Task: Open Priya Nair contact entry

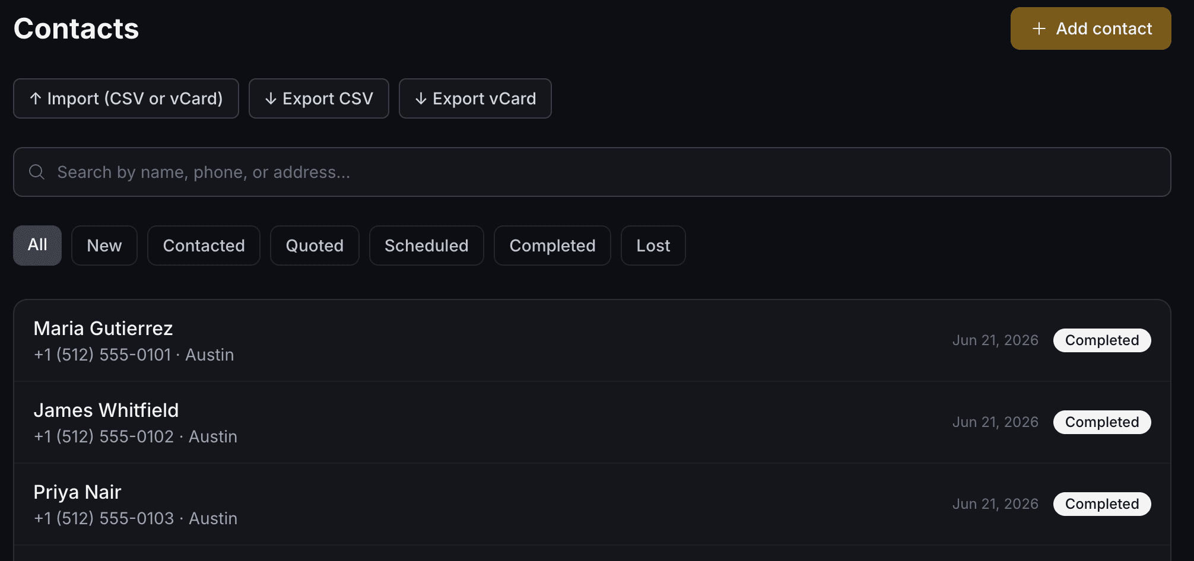Action: (592, 505)
